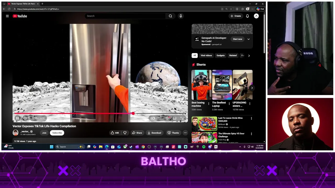Go back in the browser
335x188 pixels.
coord(4,9)
